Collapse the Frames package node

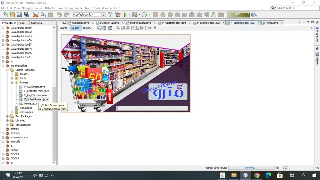12,82
